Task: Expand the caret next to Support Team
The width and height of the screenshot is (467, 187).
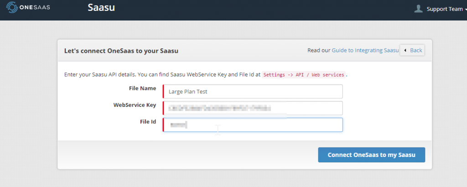Action: pyautogui.click(x=465, y=9)
